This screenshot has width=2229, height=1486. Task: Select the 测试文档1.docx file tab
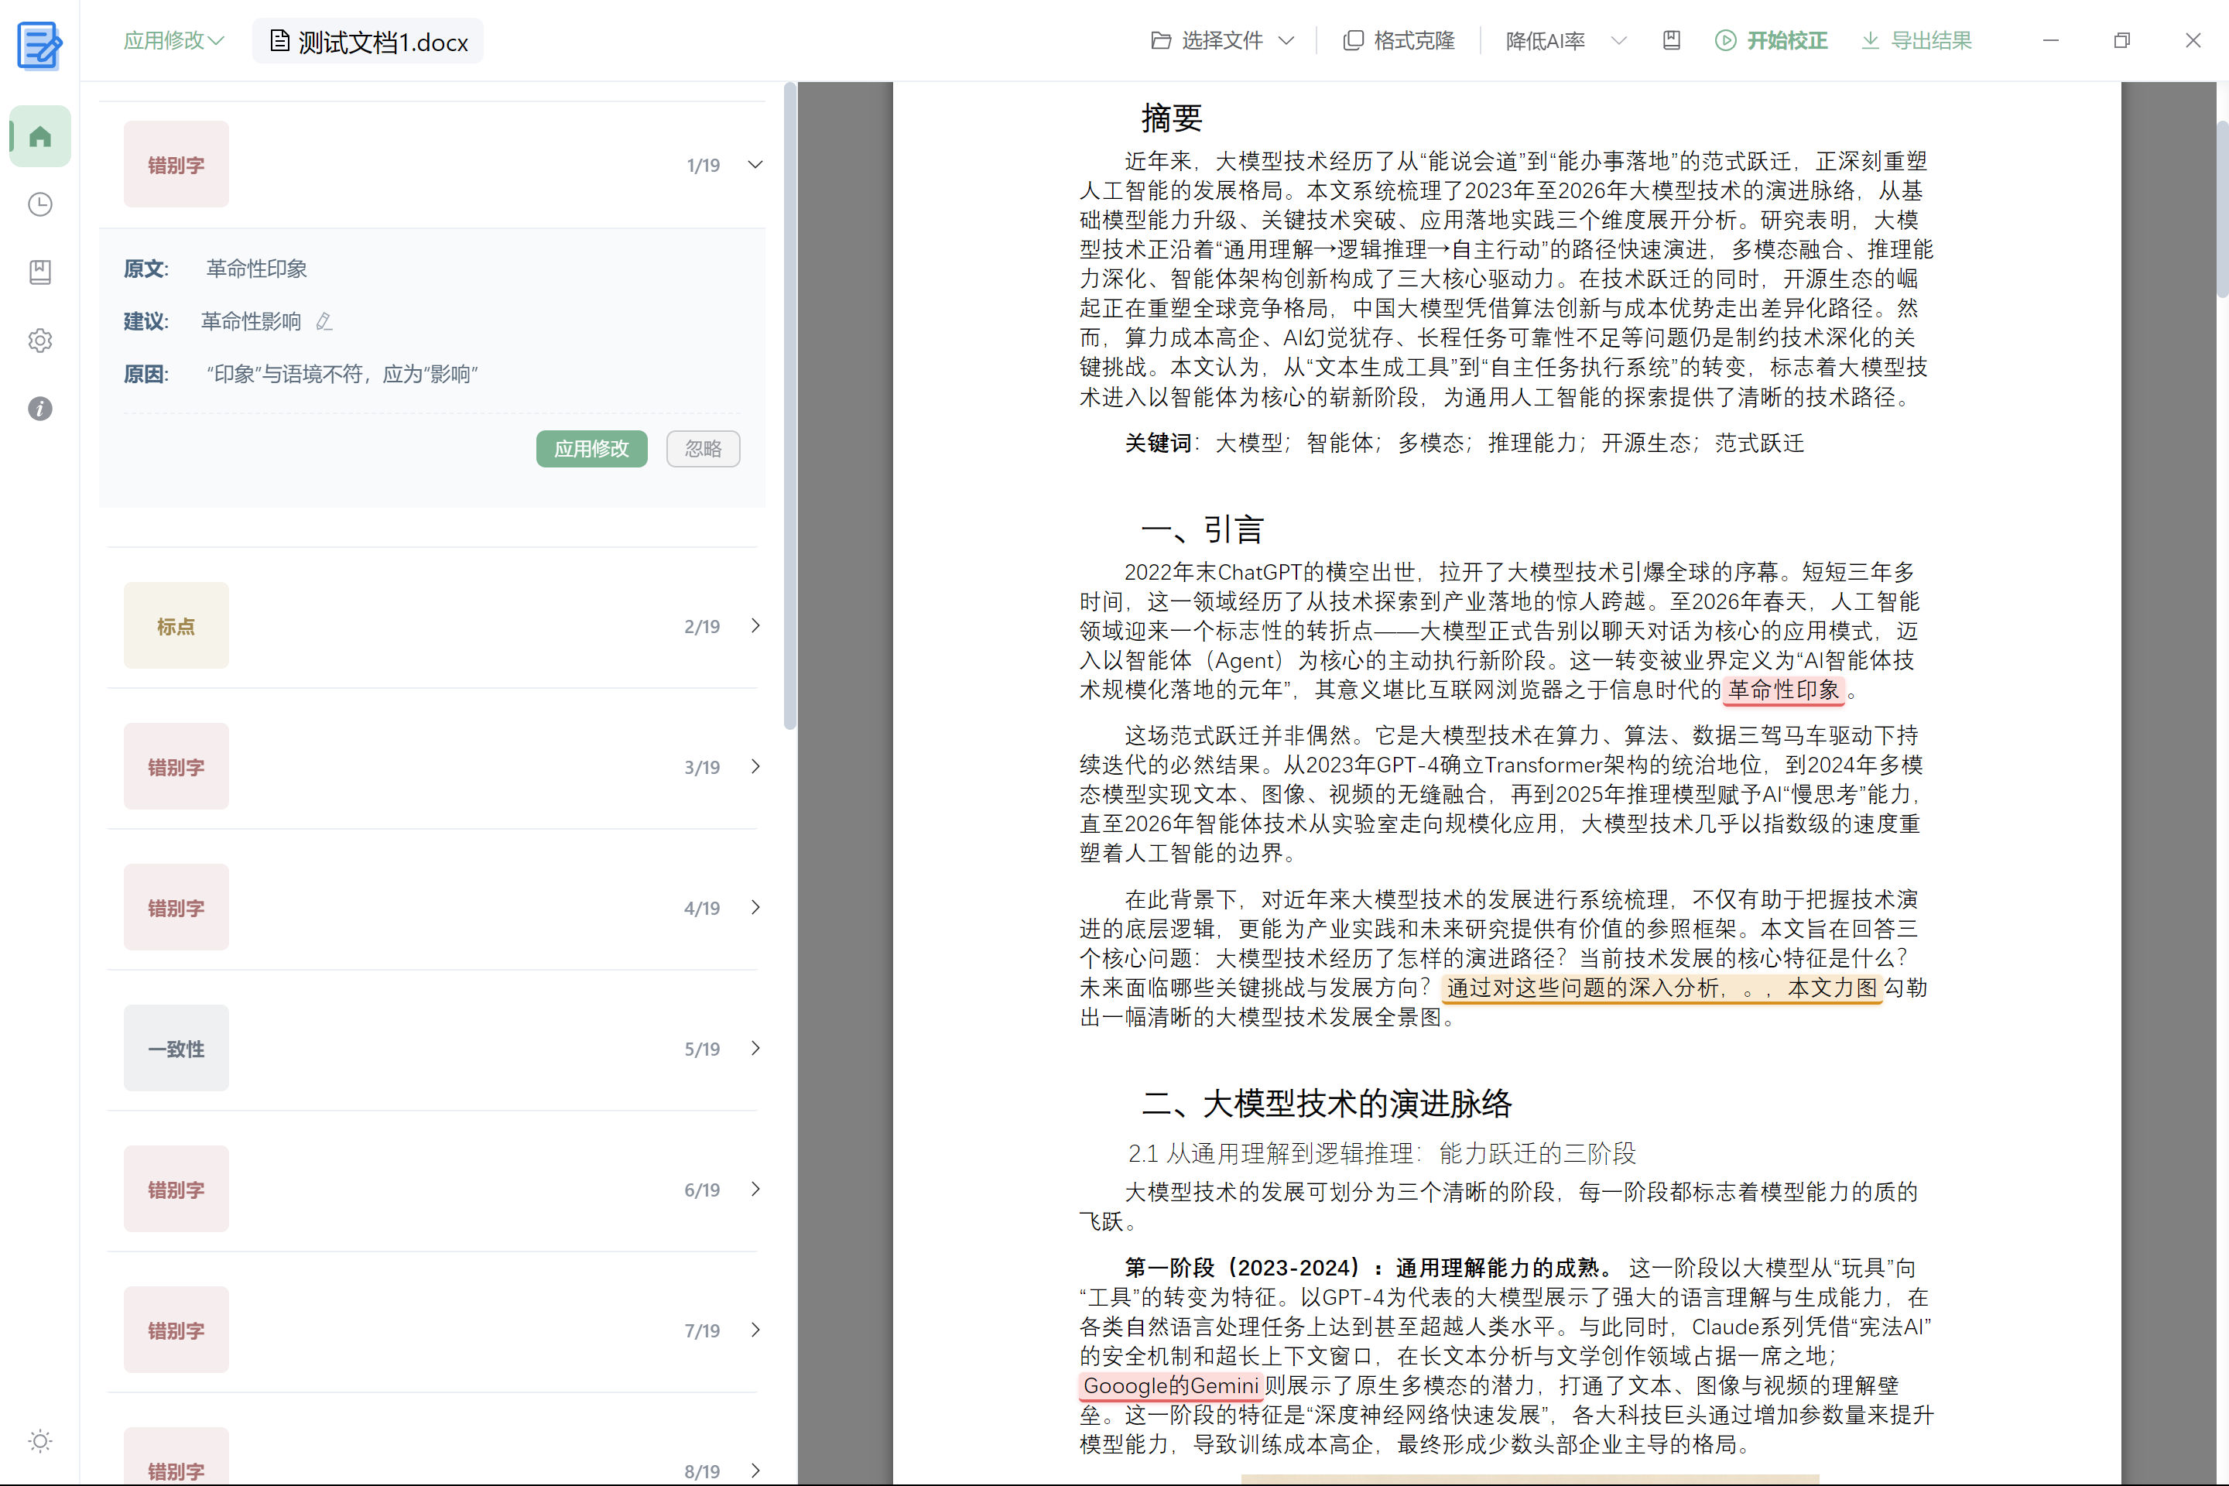pos(368,42)
